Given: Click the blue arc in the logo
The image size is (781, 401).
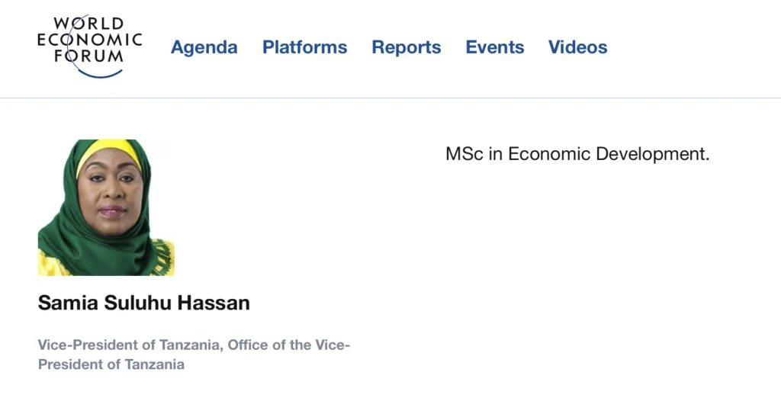Looking at the screenshot, I should (x=99, y=73).
